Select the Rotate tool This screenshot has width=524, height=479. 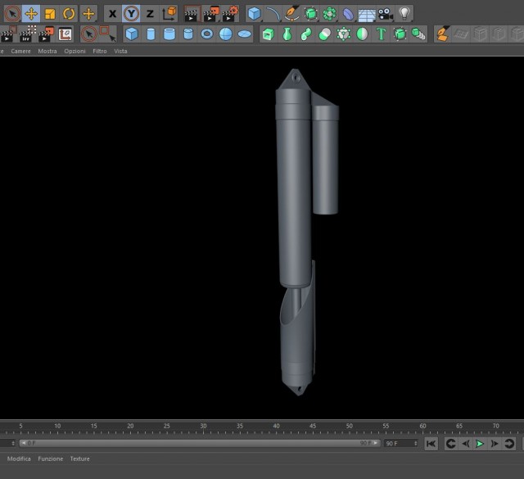tap(69, 14)
